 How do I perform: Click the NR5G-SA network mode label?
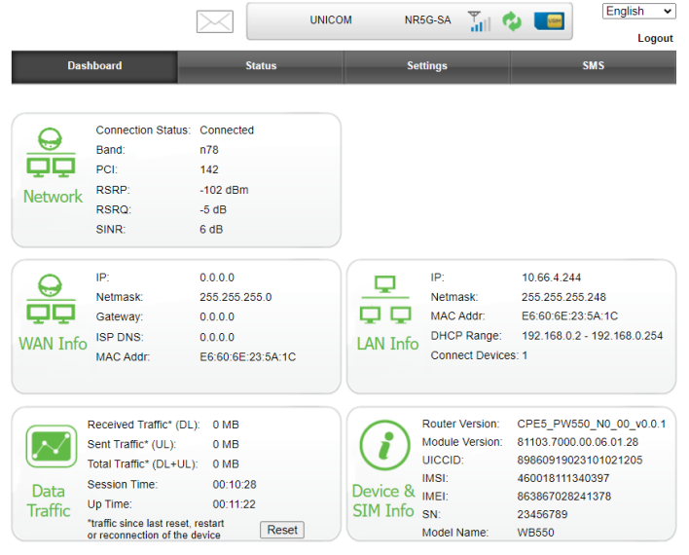(x=427, y=20)
